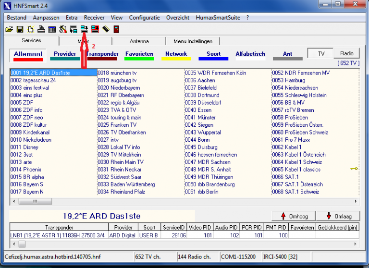The width and height of the screenshot is (369, 268).
Task: Open the HumaxSmartSuite menu
Action: click(x=218, y=17)
